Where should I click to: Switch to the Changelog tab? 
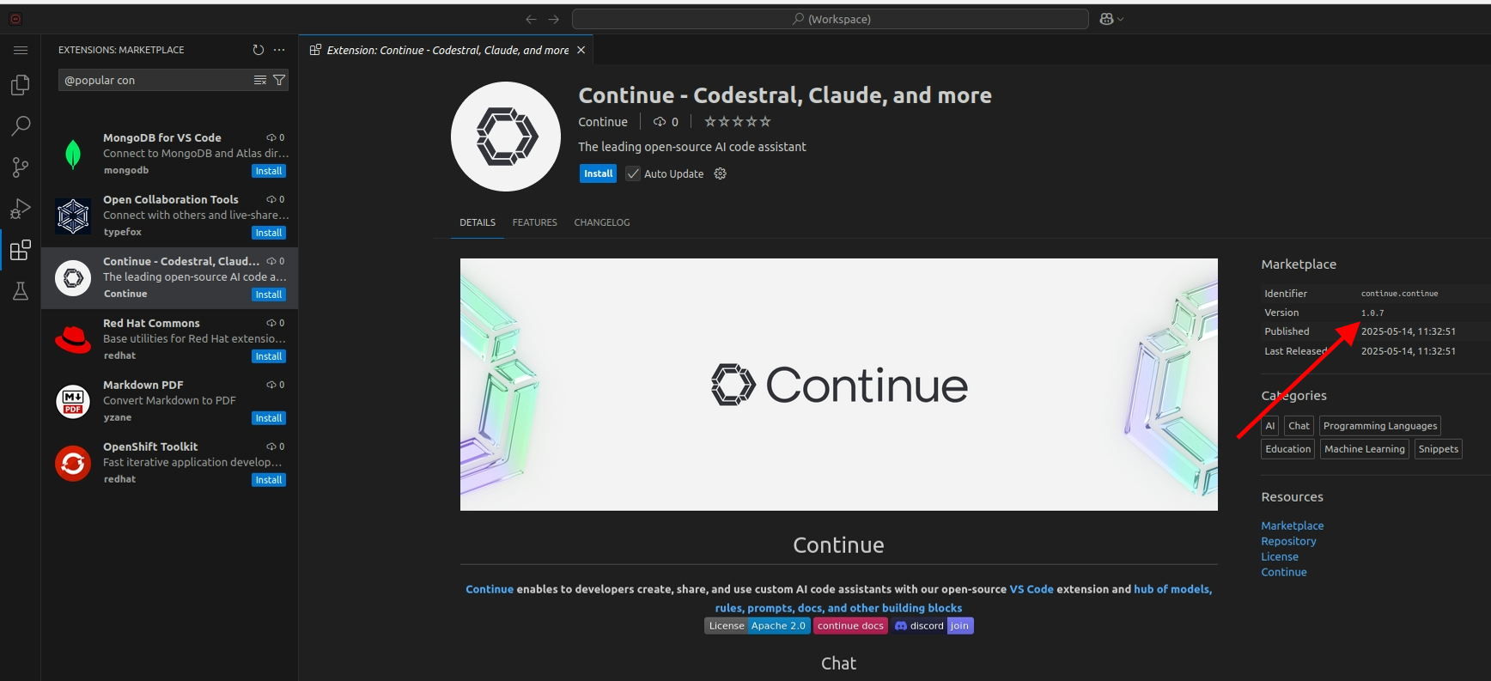[x=602, y=222]
